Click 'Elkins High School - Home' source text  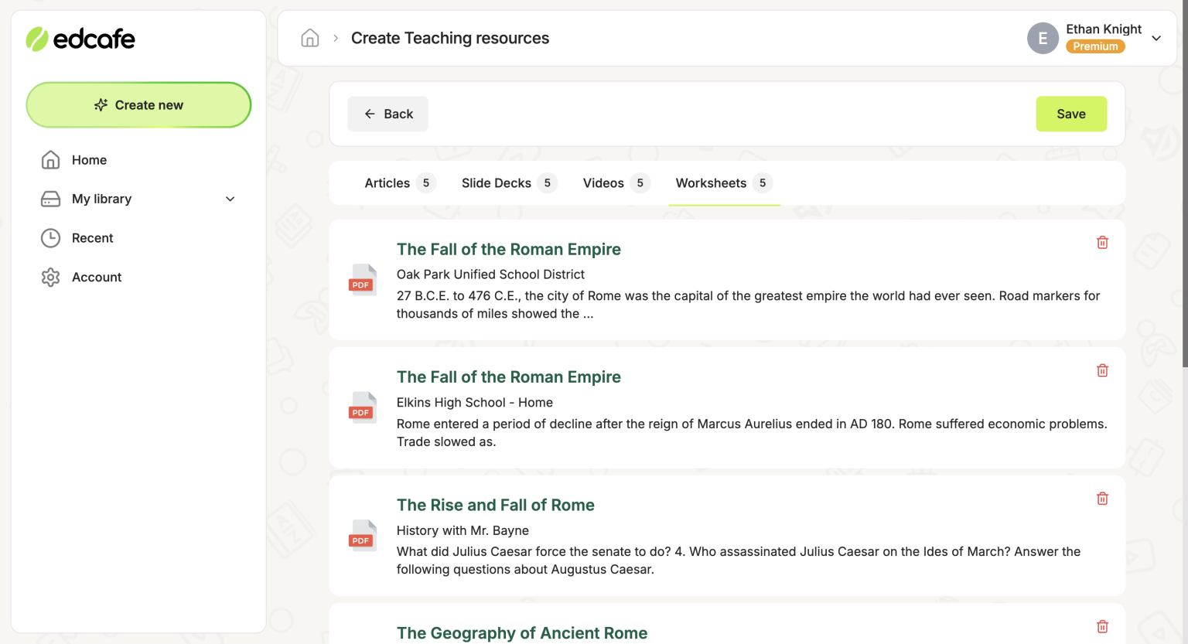[475, 403]
